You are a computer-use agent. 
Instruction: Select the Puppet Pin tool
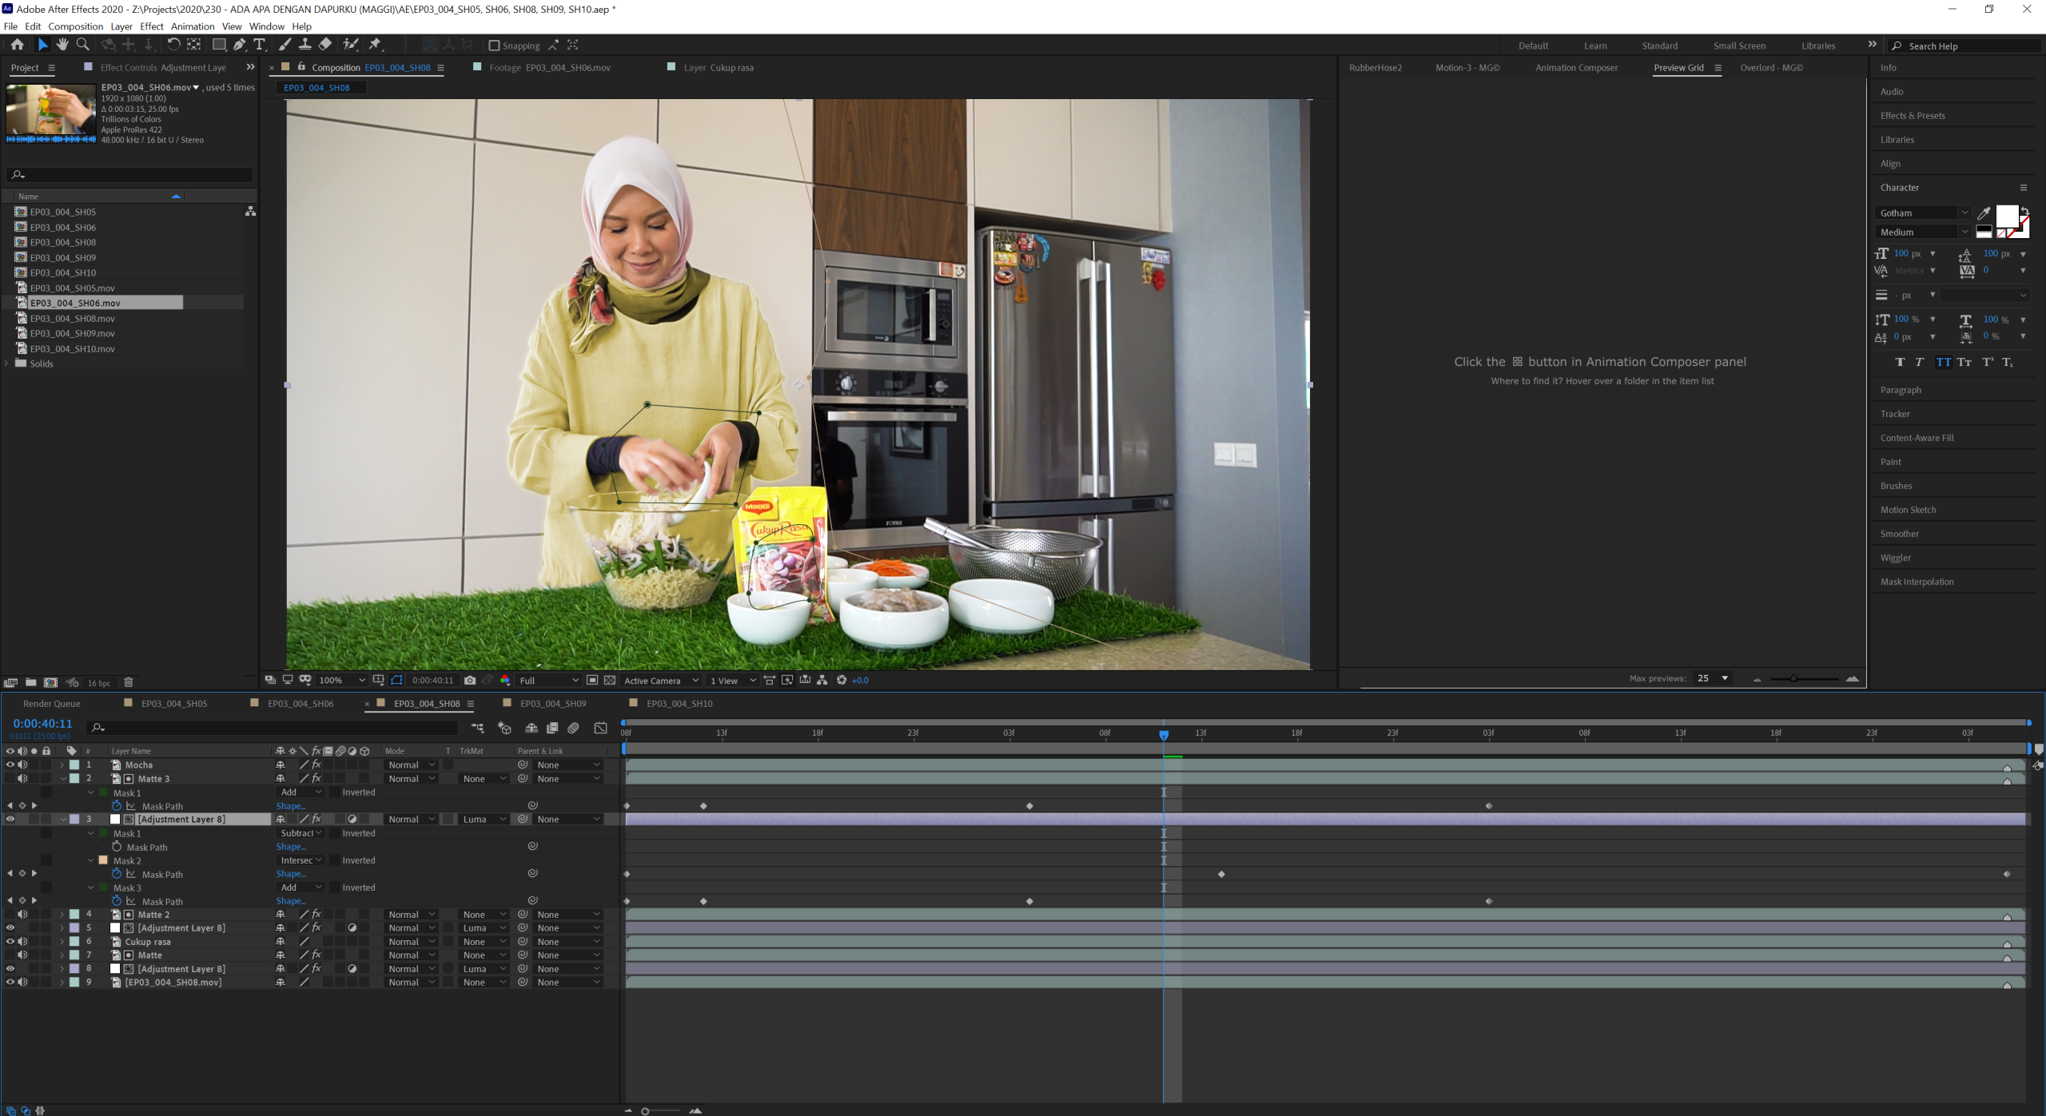point(375,45)
